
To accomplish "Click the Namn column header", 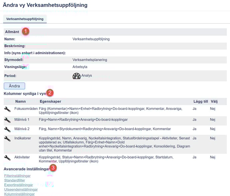I will [20, 101].
